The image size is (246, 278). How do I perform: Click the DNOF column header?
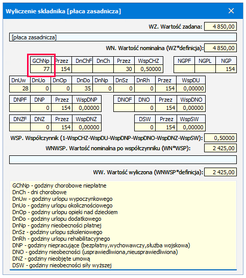(x=124, y=100)
